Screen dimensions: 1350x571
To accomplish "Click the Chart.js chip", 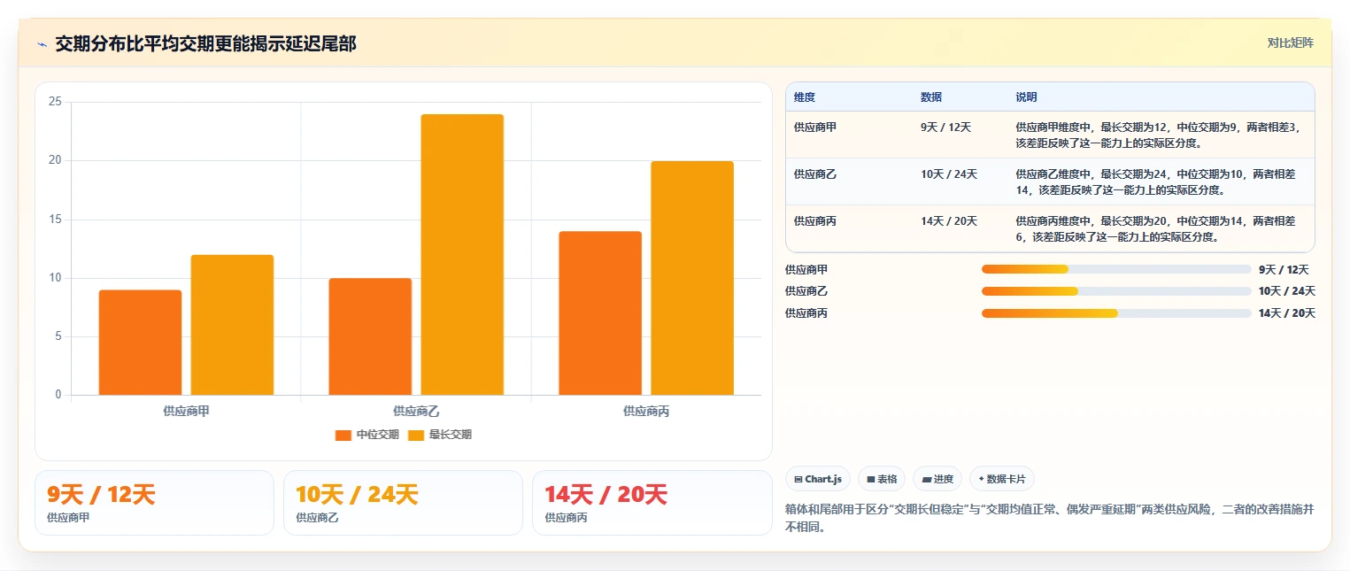I will [x=818, y=479].
